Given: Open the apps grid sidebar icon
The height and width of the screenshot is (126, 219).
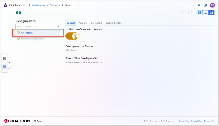Looking at the screenshot, I should pyautogui.click(x=5, y=67).
